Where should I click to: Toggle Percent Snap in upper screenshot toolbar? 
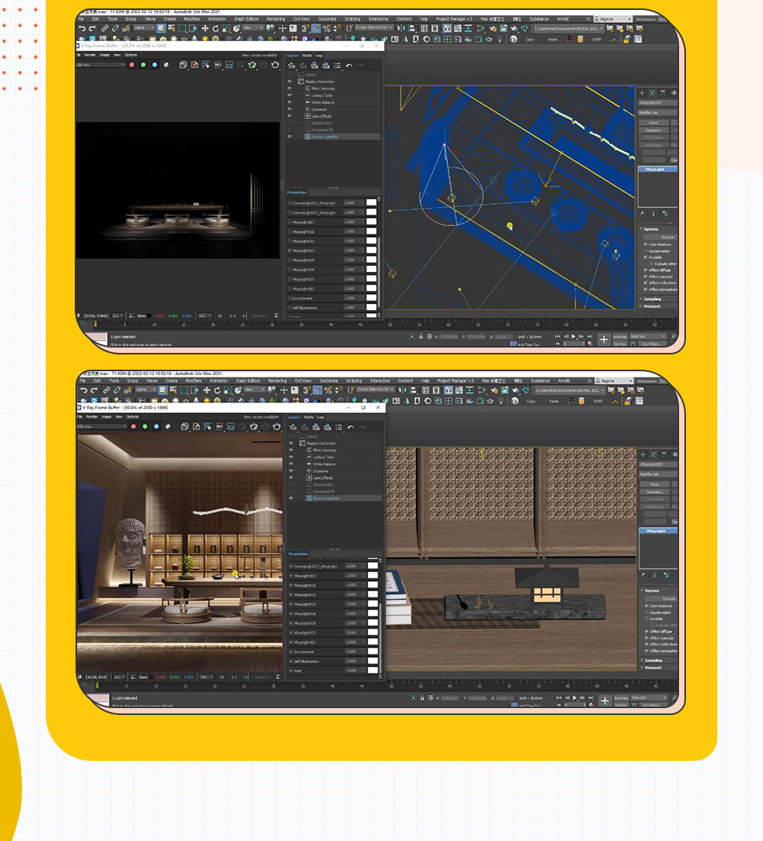coord(327,28)
